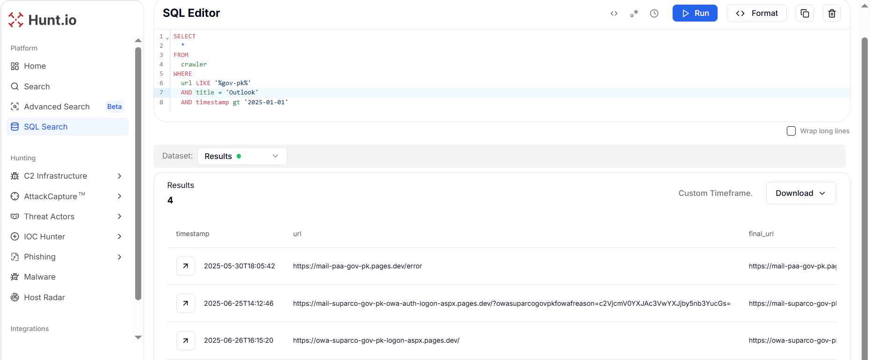Click the code brackets icon in editor toolbar
871x360 pixels.
614,14
